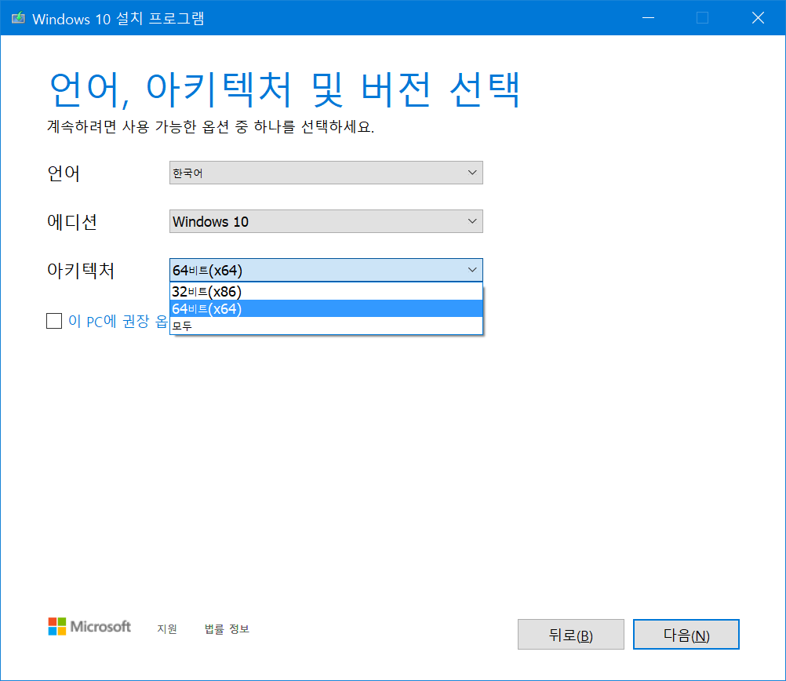Click the Microsoft logo at bottom

pos(89,626)
